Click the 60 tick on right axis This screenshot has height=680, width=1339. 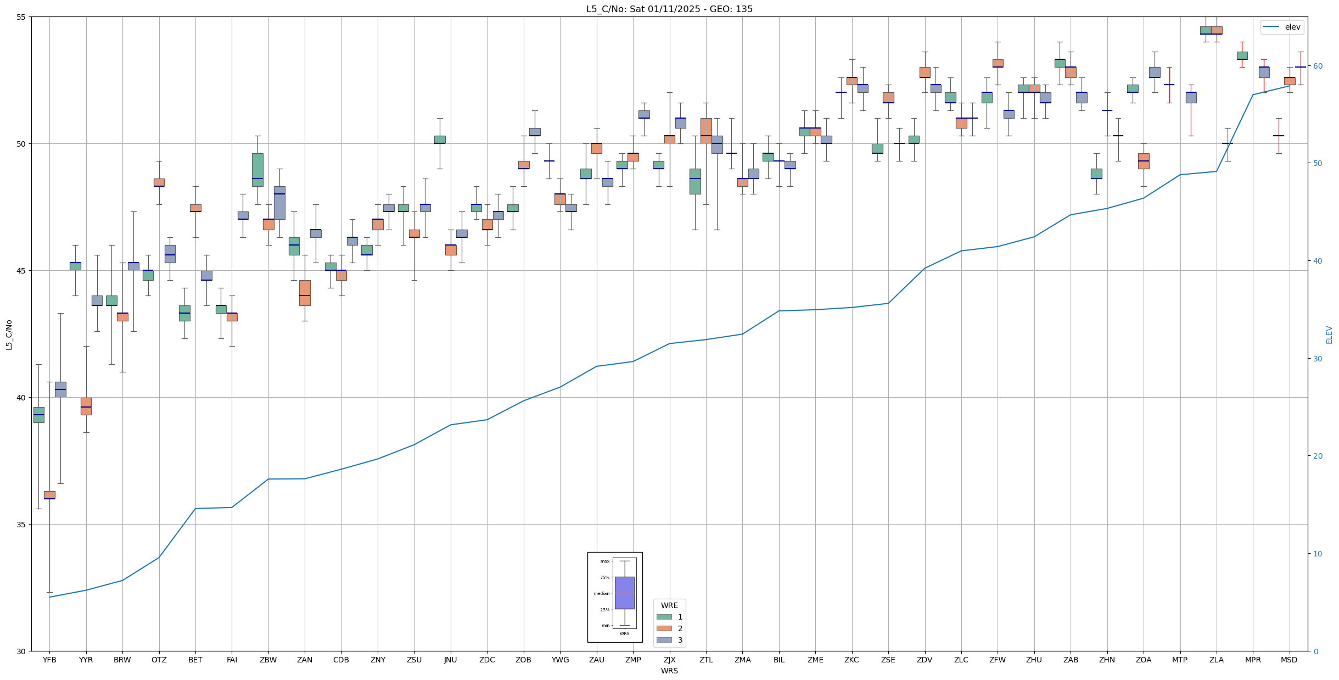(x=1318, y=66)
